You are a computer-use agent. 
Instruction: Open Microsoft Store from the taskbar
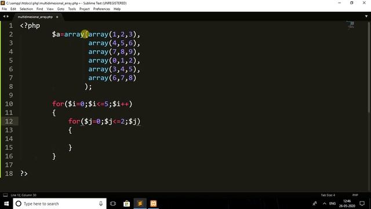tap(126, 204)
